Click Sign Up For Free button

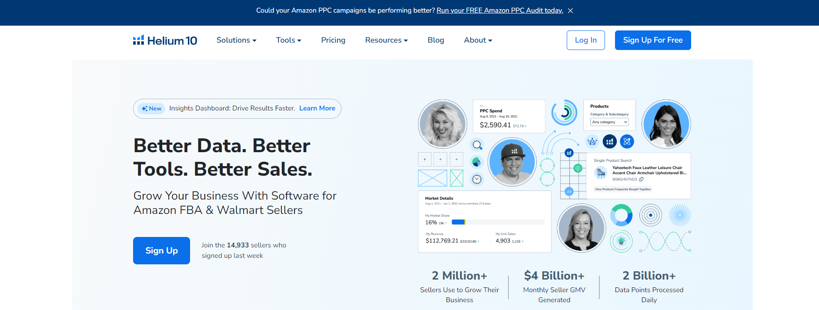click(653, 40)
